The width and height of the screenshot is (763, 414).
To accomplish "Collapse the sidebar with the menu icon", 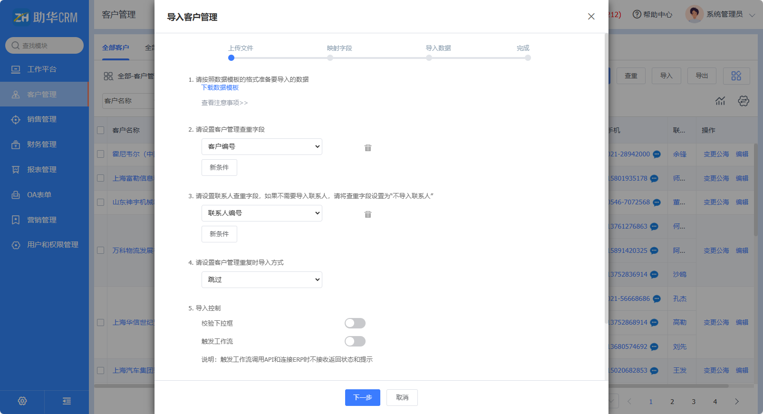I will (x=67, y=401).
